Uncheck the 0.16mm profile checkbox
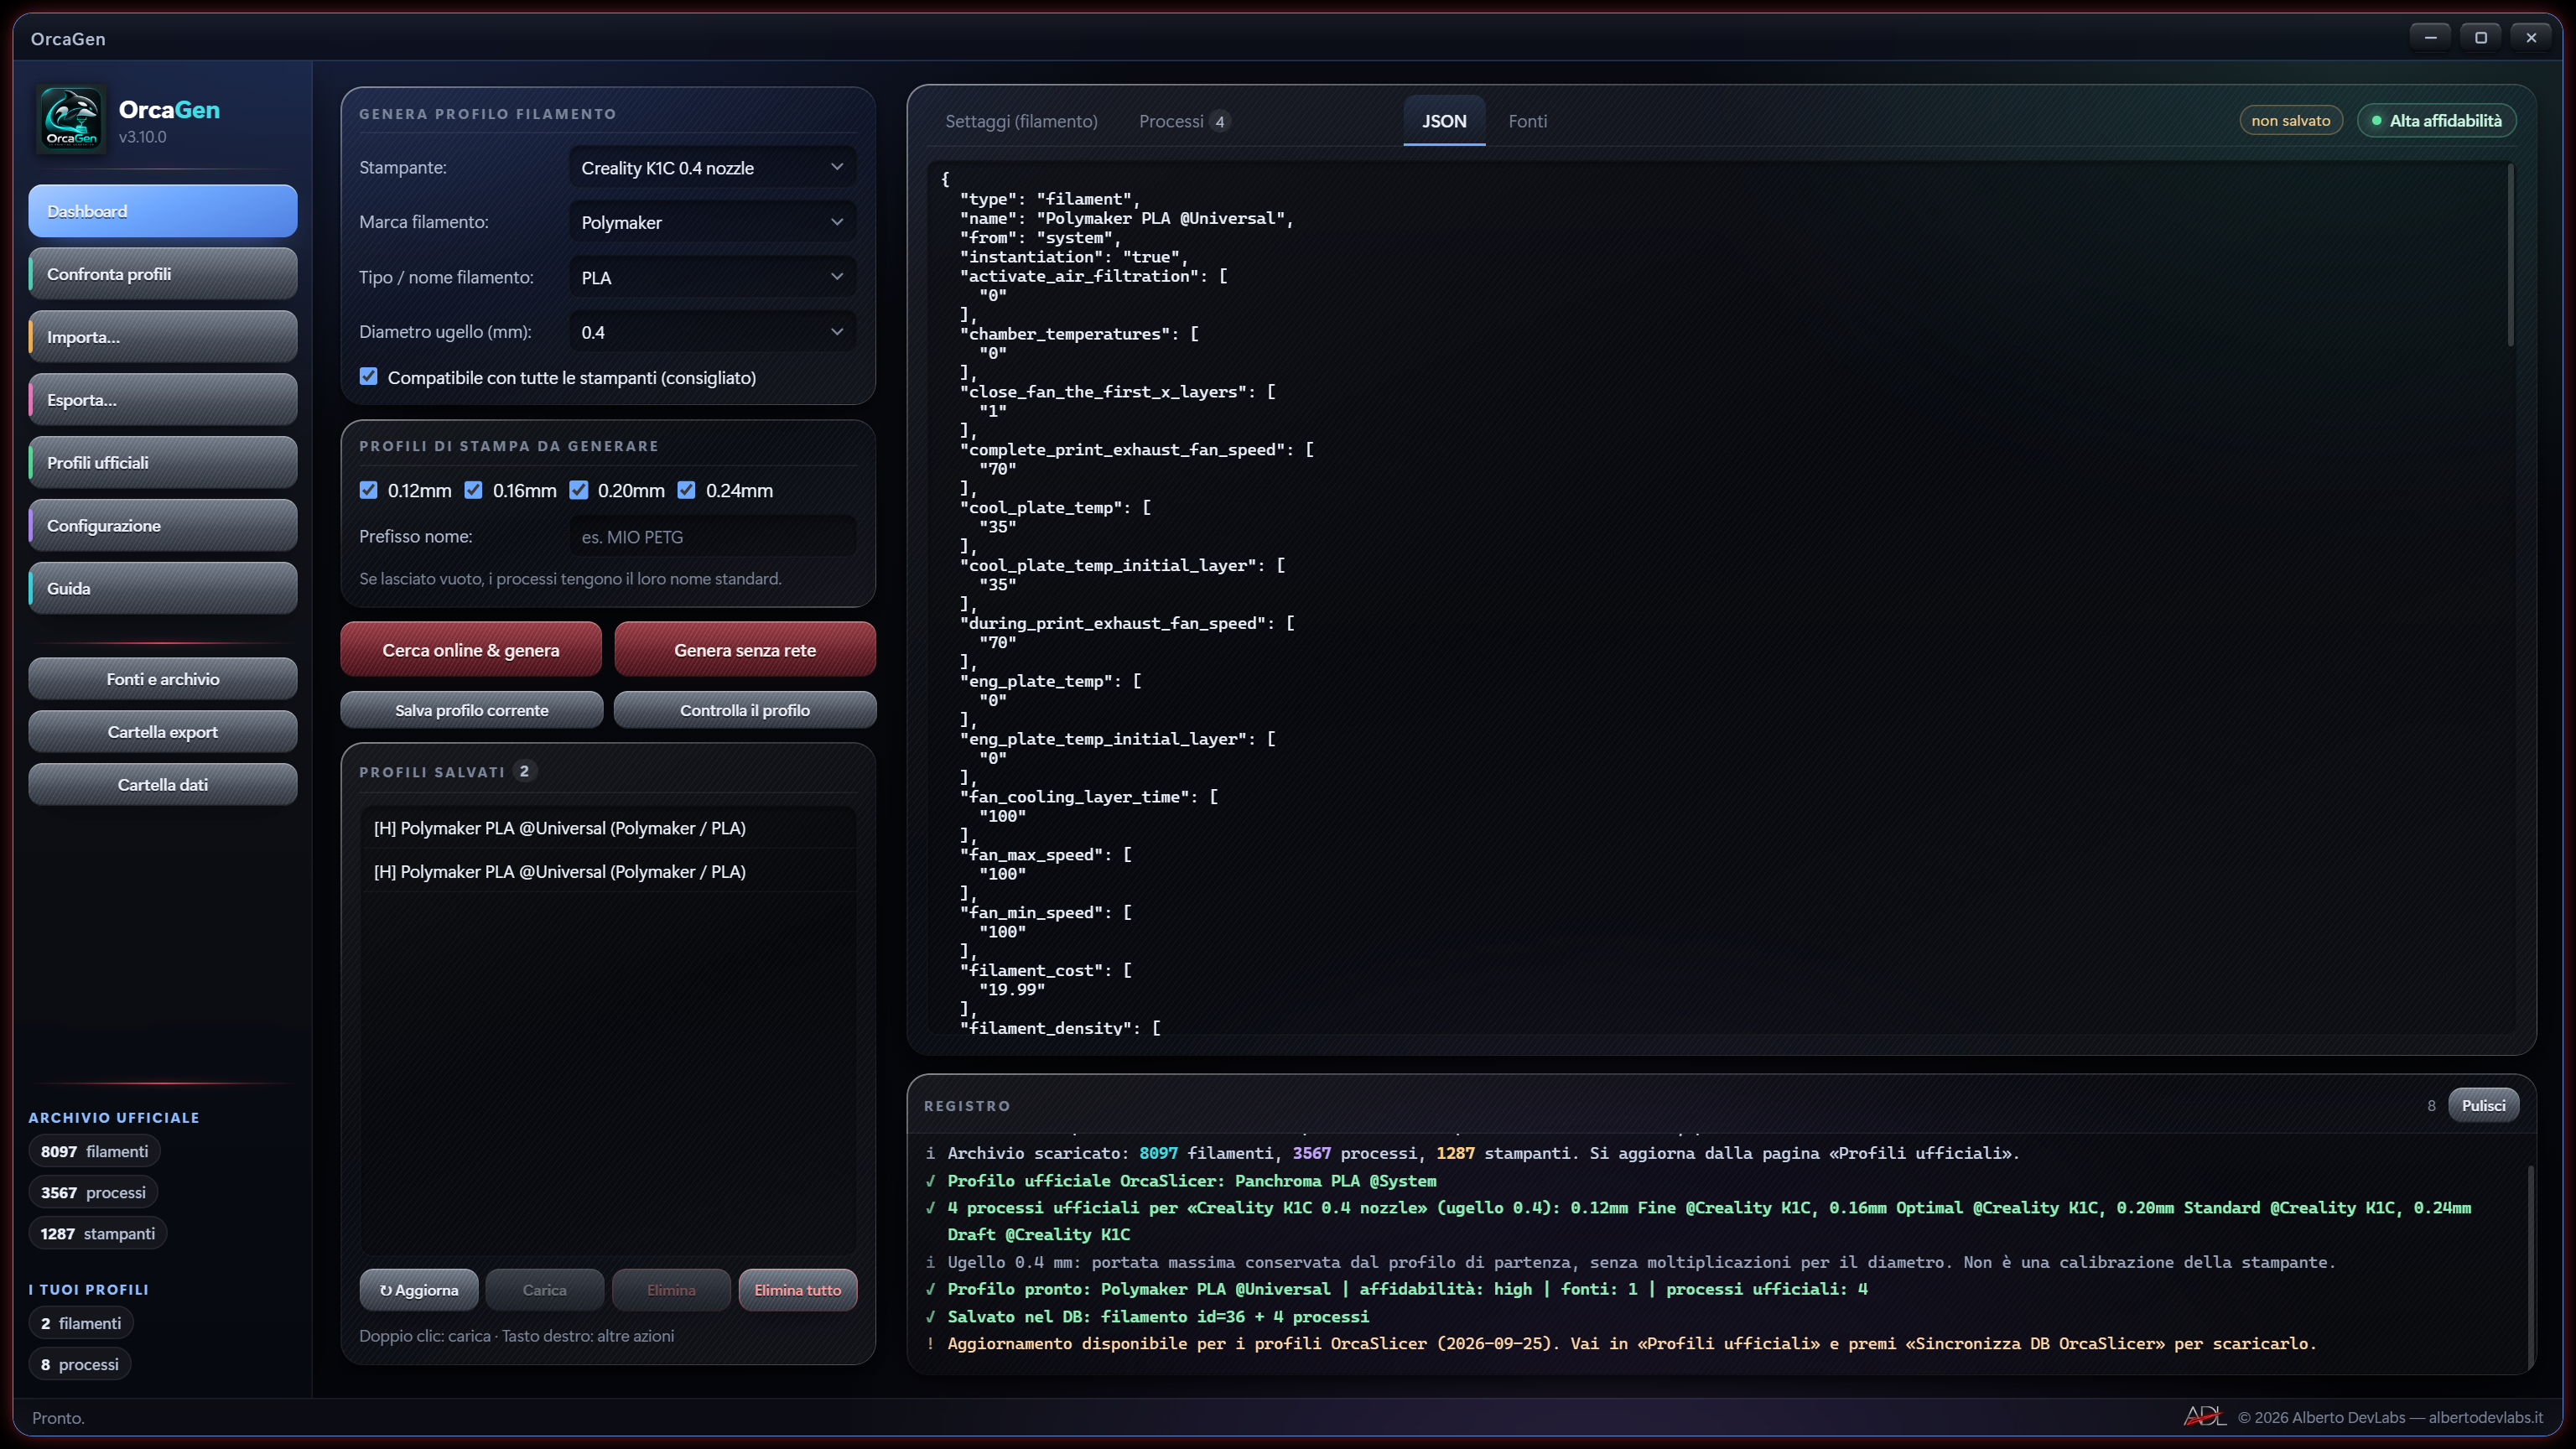2576x1449 pixels. click(x=474, y=490)
